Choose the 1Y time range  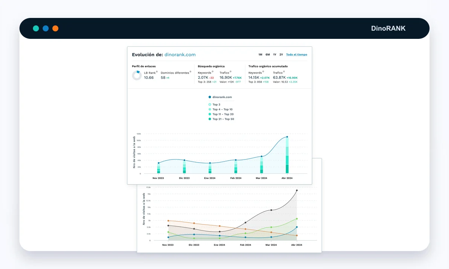[x=275, y=55]
